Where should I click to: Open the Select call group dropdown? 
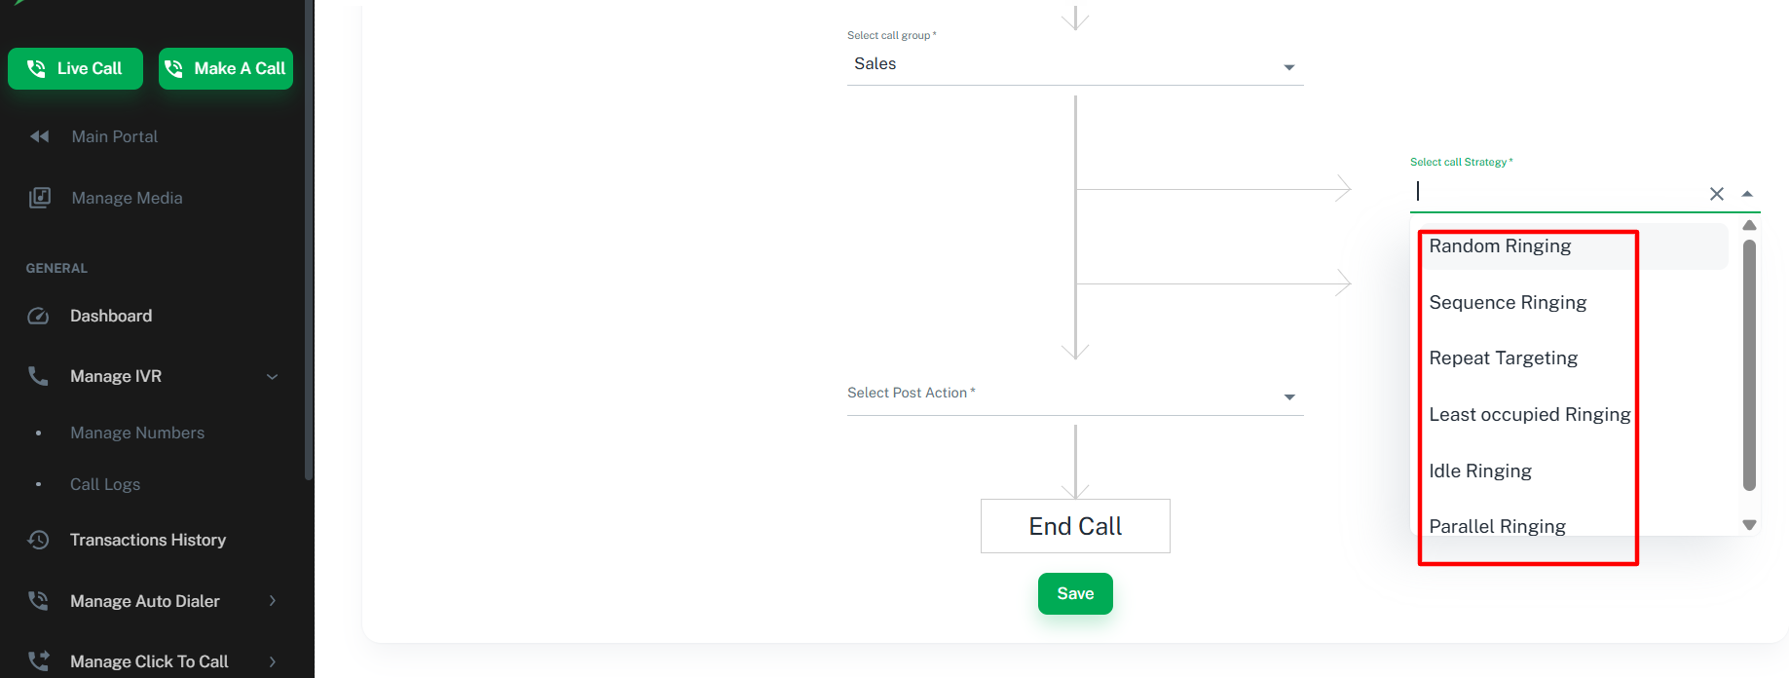tap(1288, 67)
